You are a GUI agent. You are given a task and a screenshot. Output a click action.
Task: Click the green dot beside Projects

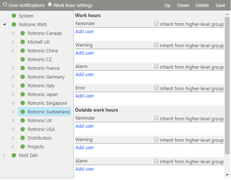click(x=23, y=146)
